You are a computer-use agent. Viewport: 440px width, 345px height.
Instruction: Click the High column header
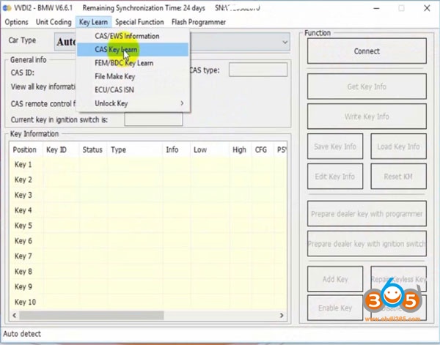pyautogui.click(x=239, y=150)
